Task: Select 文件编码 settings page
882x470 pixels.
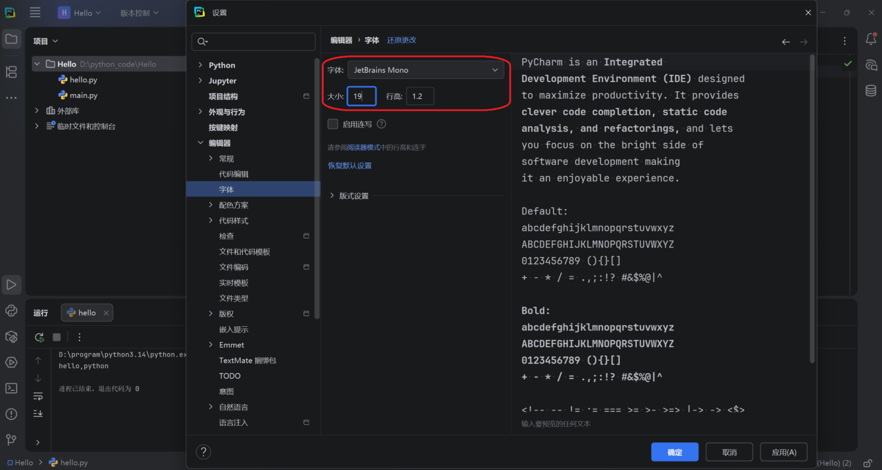Action: [x=233, y=267]
